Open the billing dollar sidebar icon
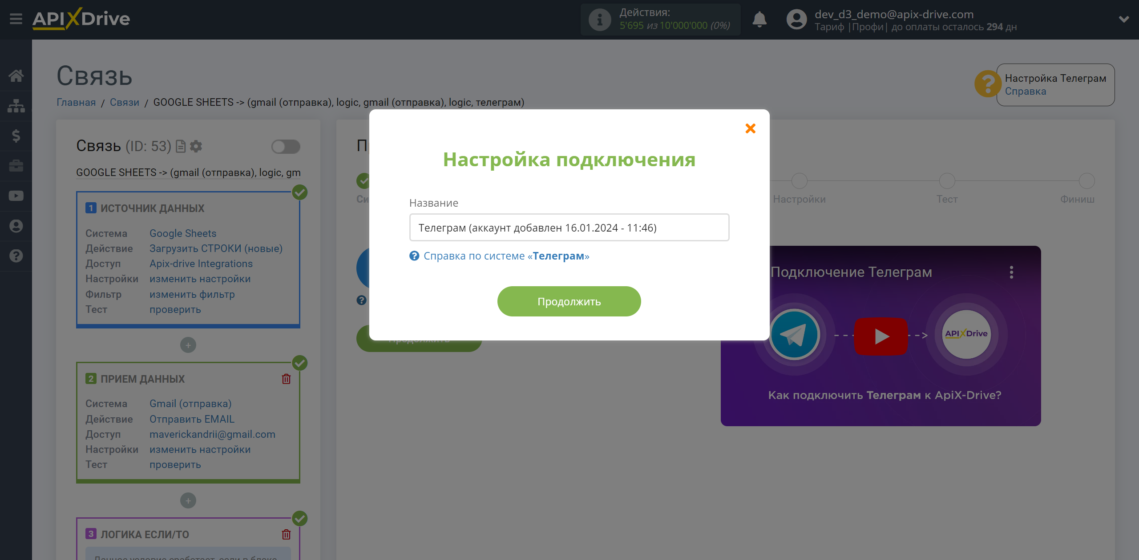The width and height of the screenshot is (1139, 560). coord(16,136)
